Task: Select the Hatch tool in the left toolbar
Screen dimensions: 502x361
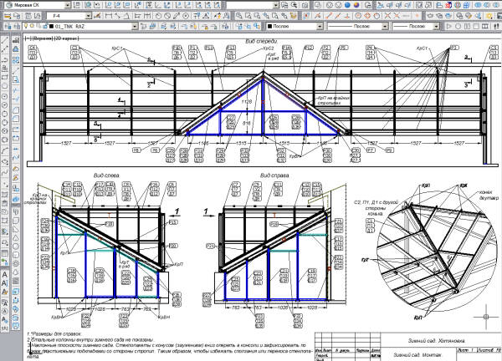Action: pos(5,231)
